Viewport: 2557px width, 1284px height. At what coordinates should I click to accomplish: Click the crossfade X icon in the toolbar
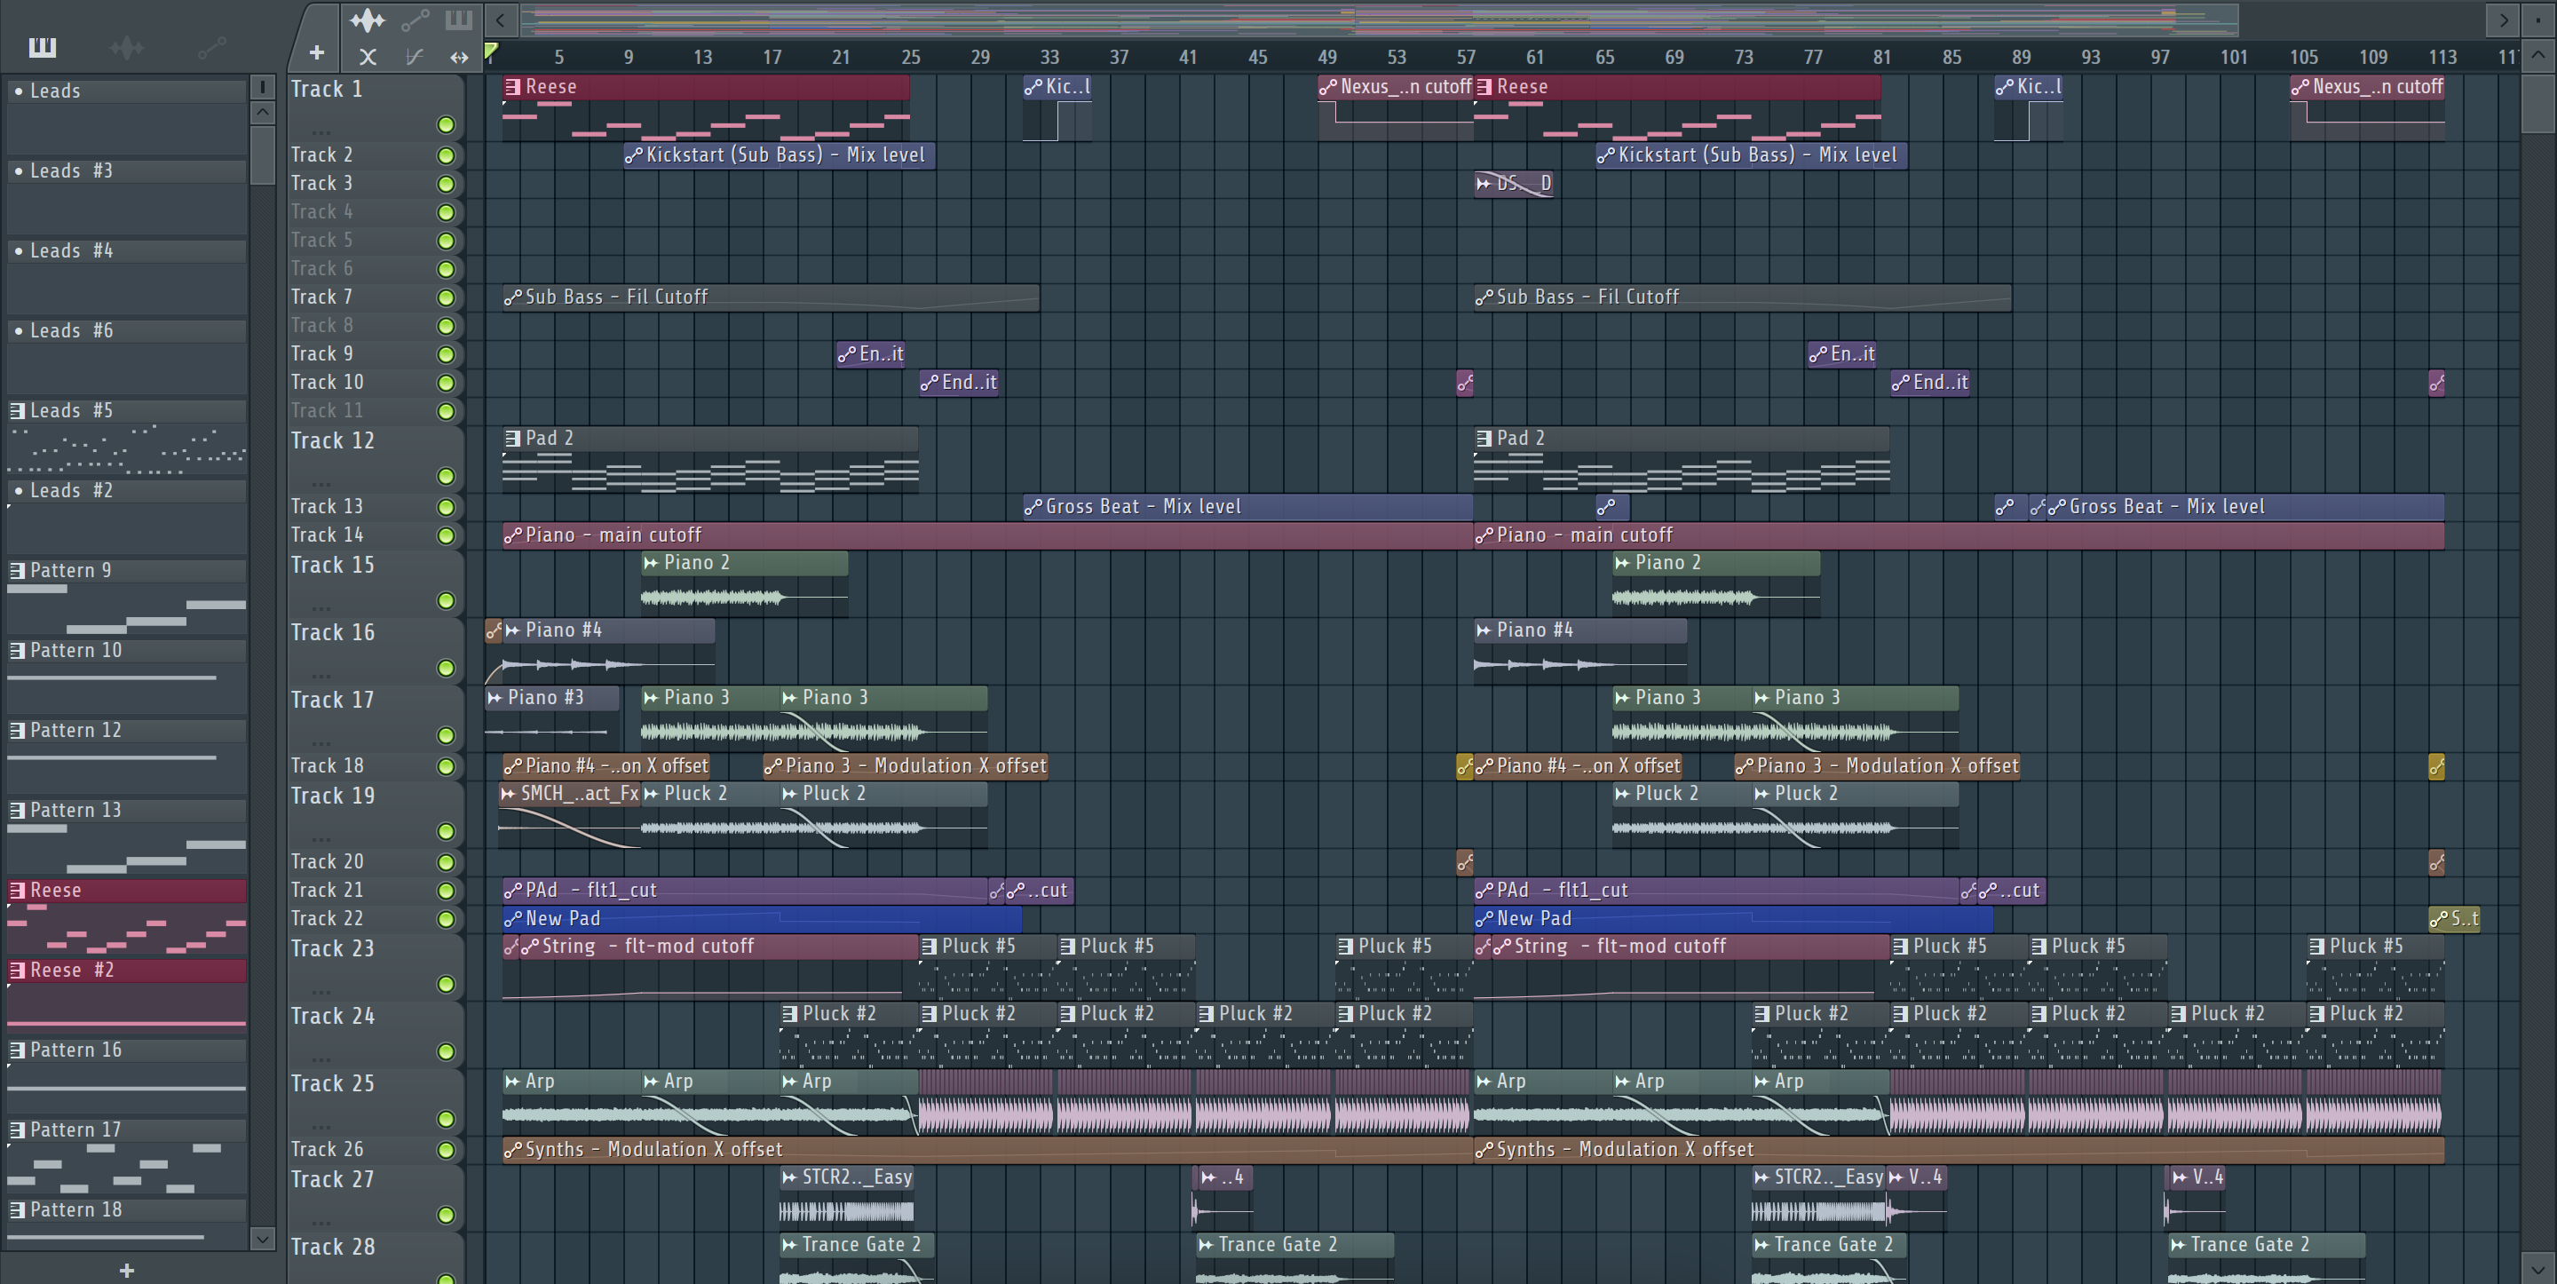coord(368,57)
